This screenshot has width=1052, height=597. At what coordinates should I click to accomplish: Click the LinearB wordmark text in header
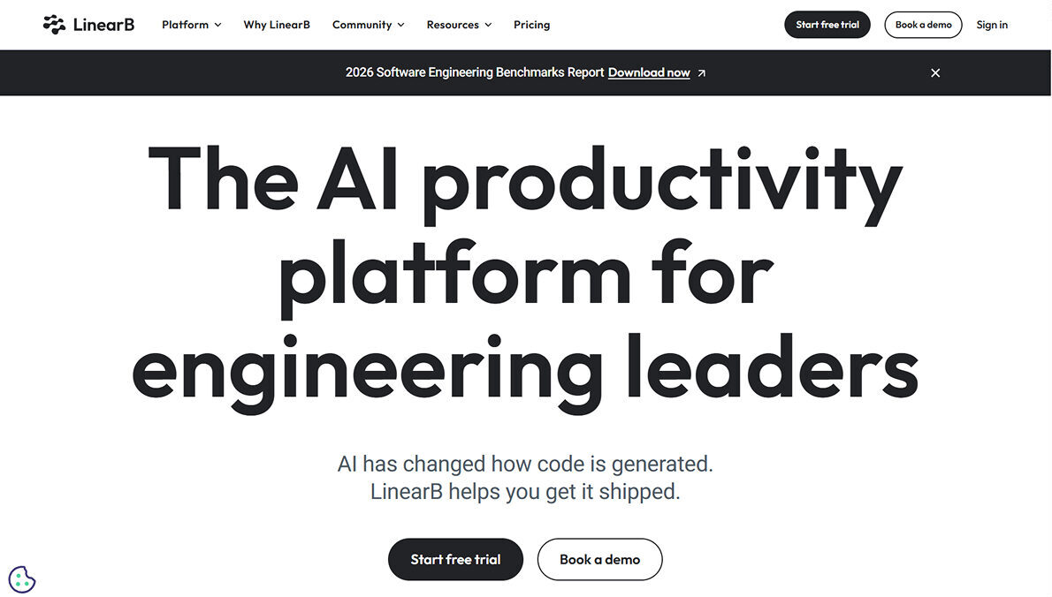coord(104,25)
